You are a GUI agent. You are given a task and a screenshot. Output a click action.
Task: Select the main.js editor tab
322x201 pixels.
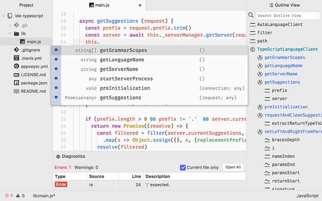(99, 5)
